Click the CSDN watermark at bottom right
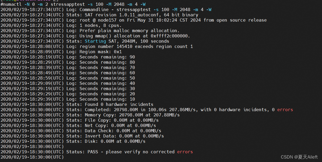The image size is (322, 162). point(299,157)
